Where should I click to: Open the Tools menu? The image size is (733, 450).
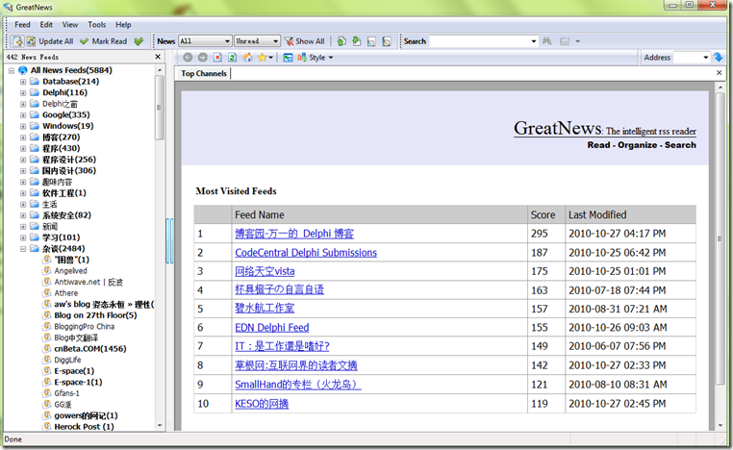point(97,25)
